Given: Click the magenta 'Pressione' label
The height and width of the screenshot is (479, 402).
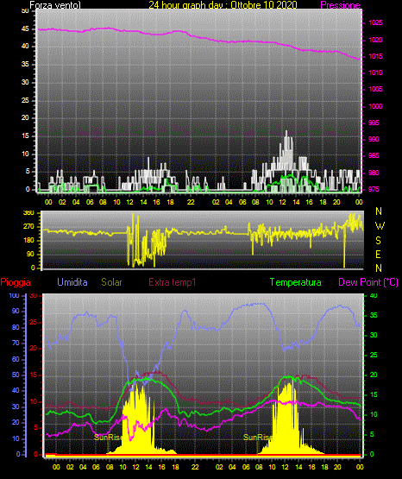Looking at the screenshot, I should coord(340,5).
